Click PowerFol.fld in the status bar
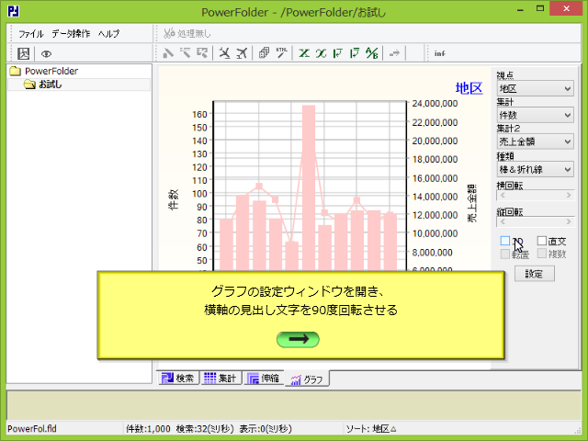 [32, 429]
